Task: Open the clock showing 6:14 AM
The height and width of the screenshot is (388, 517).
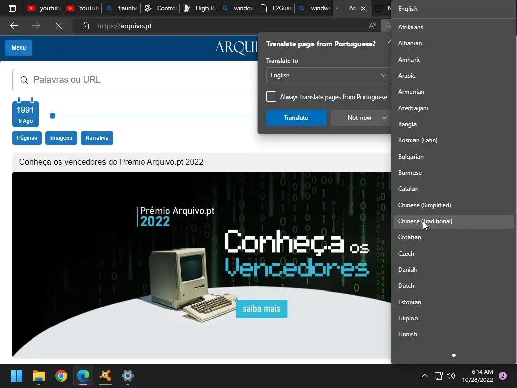Action: click(478, 376)
